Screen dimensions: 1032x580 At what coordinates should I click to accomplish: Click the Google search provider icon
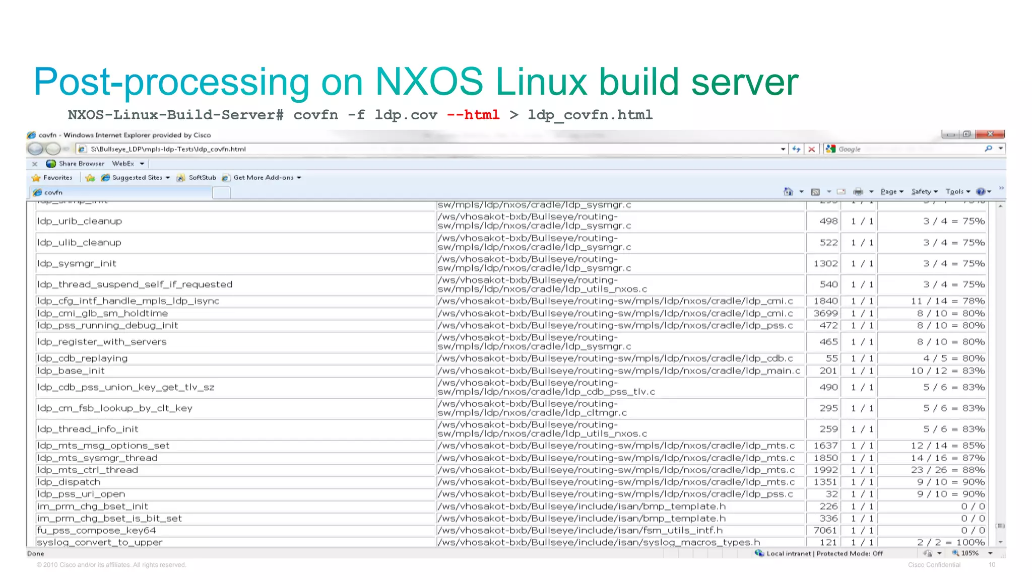click(x=830, y=149)
